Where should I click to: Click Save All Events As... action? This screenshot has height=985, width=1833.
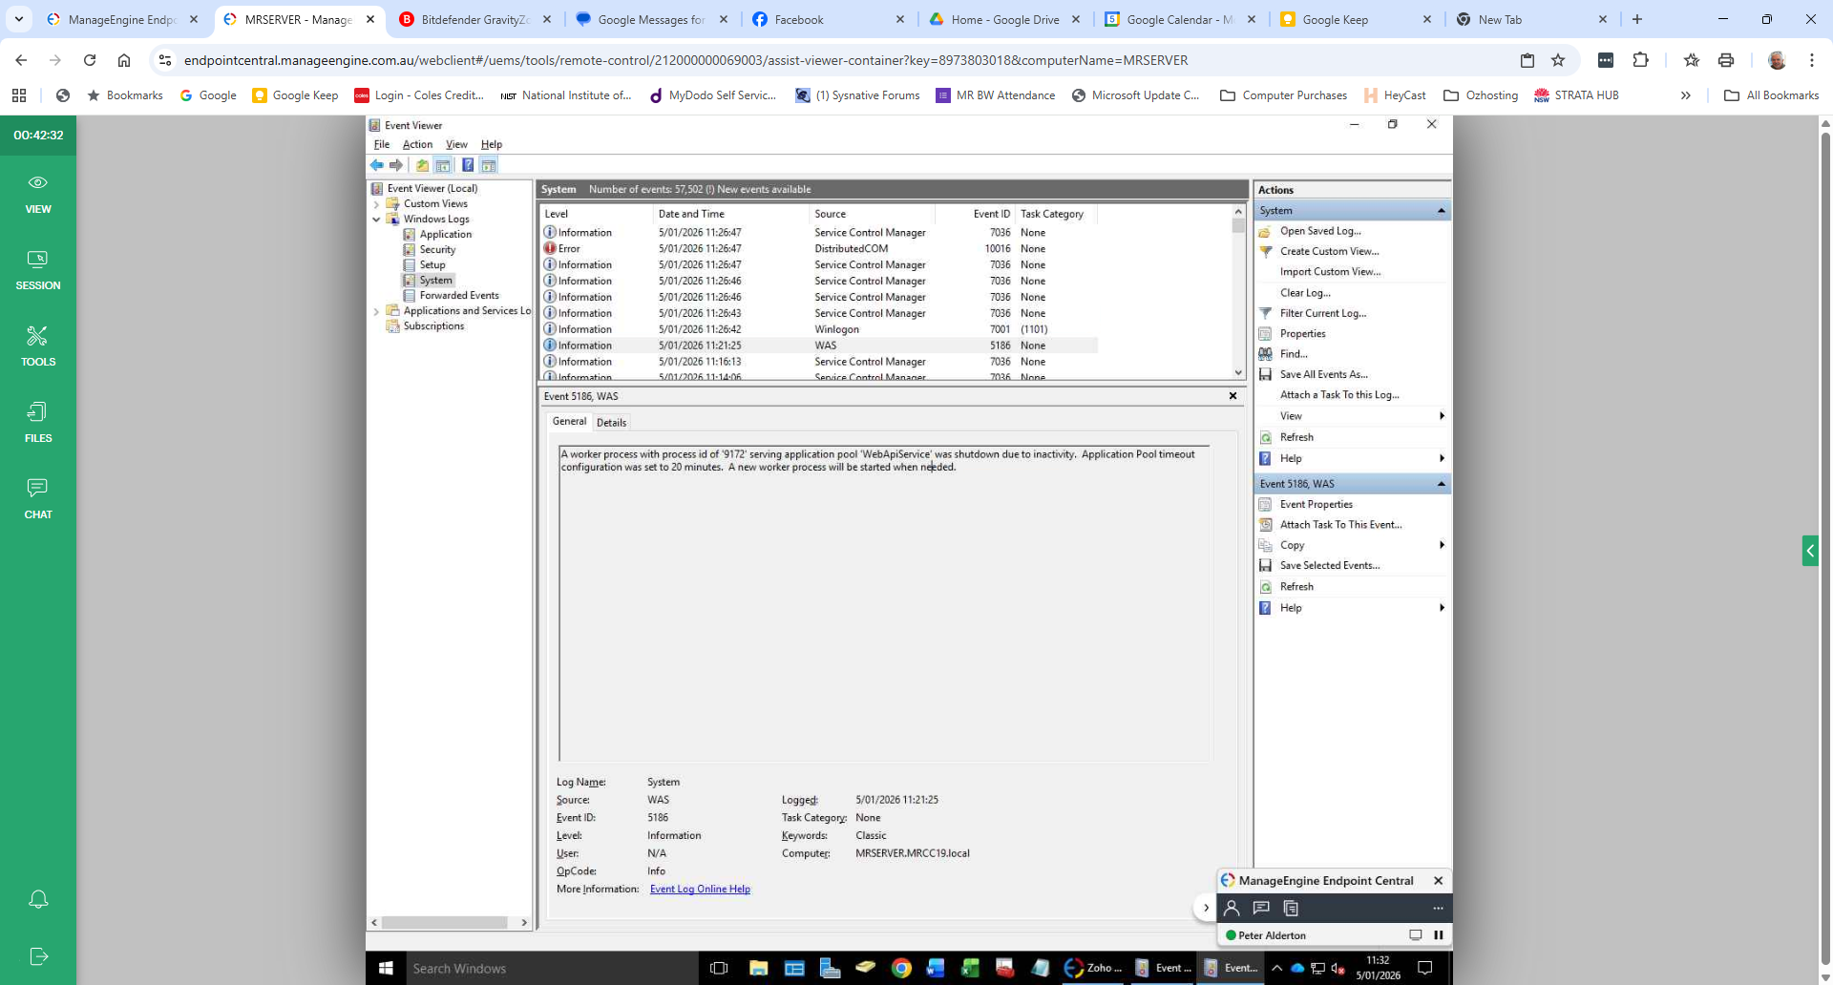point(1324,374)
